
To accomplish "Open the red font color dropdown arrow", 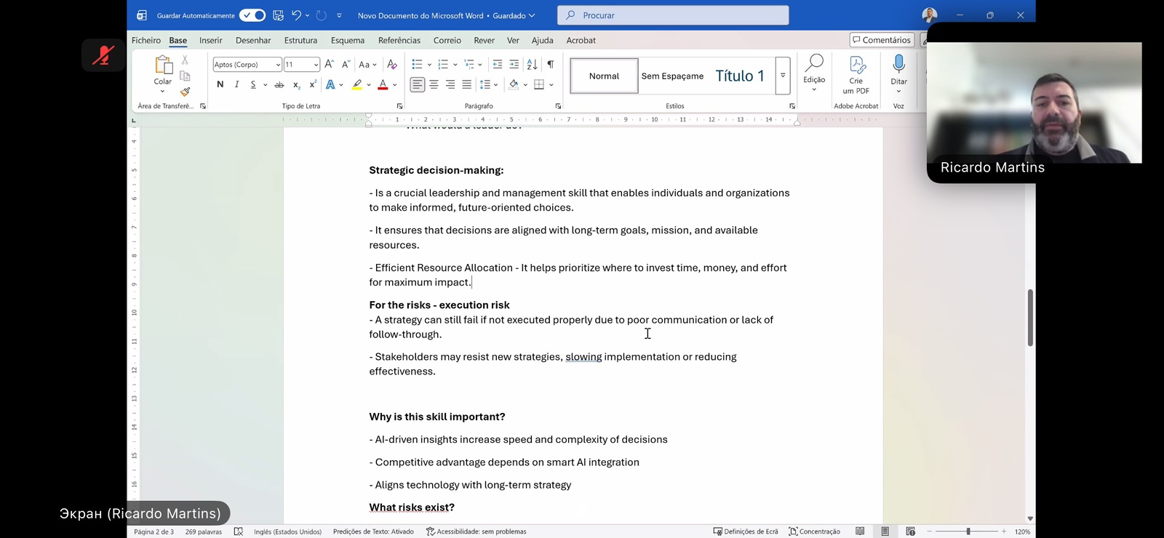I will click(x=395, y=85).
